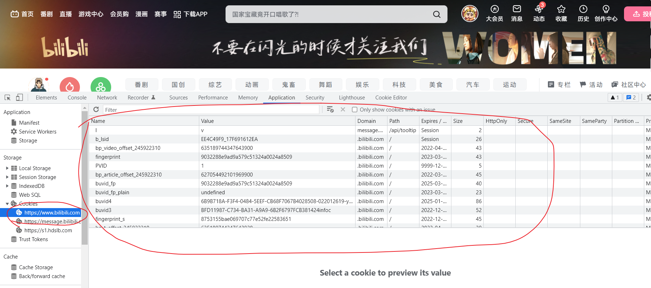Select https://s1.hdslb.com cookies entry
Viewport: 651px width, 288px height.
(x=44, y=230)
